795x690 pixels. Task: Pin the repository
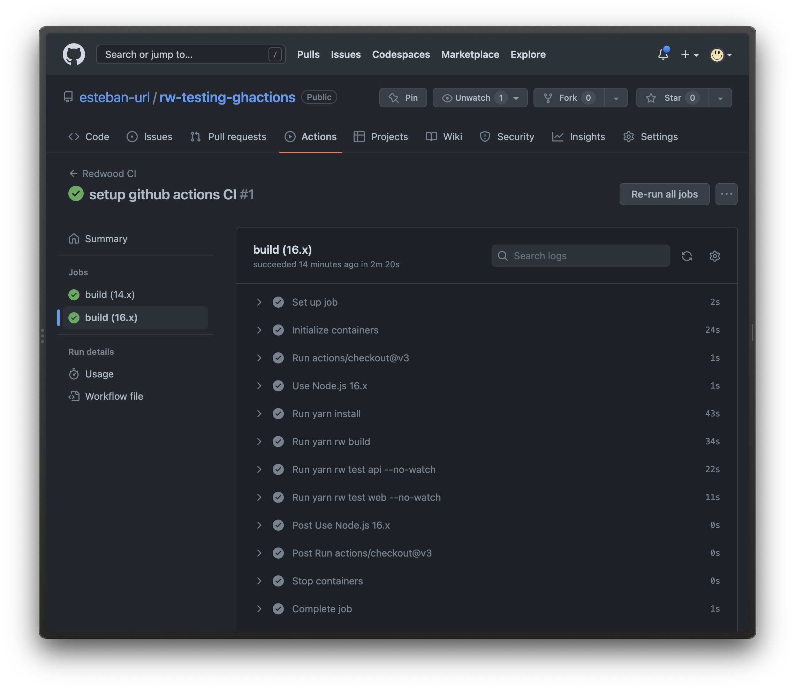(403, 98)
